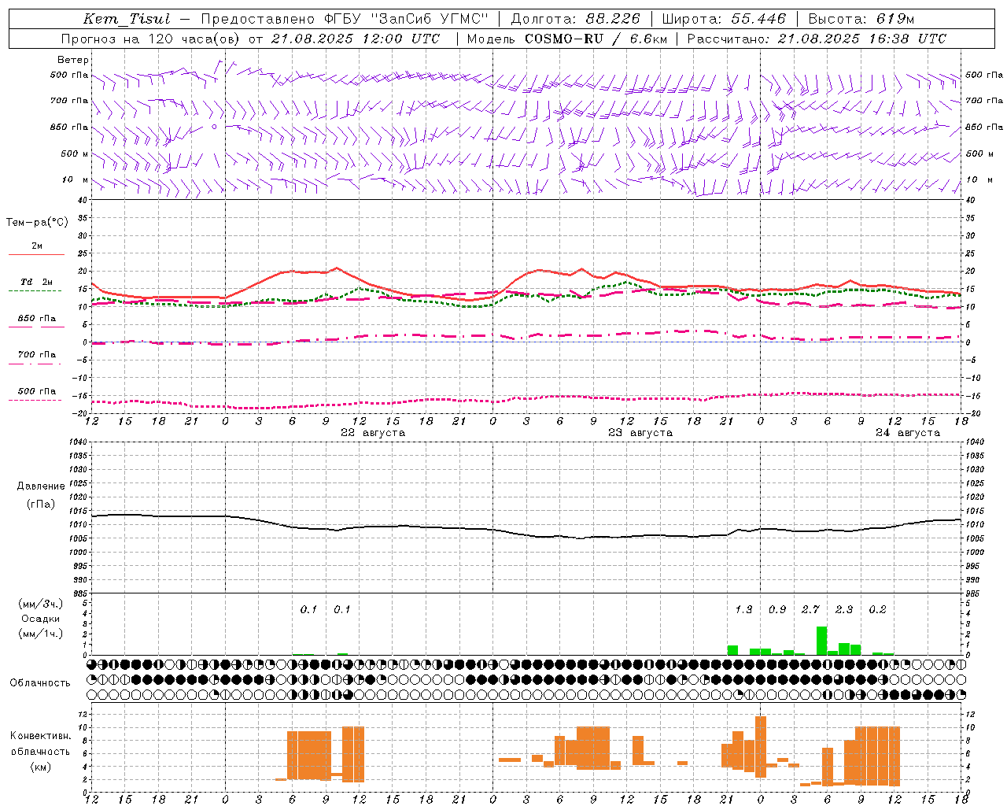The width and height of the screenshot is (1007, 806).
Task: Click the 'Рассчитано: 21.08.2025 16:38 UTC' timestamp
Action: tap(817, 39)
